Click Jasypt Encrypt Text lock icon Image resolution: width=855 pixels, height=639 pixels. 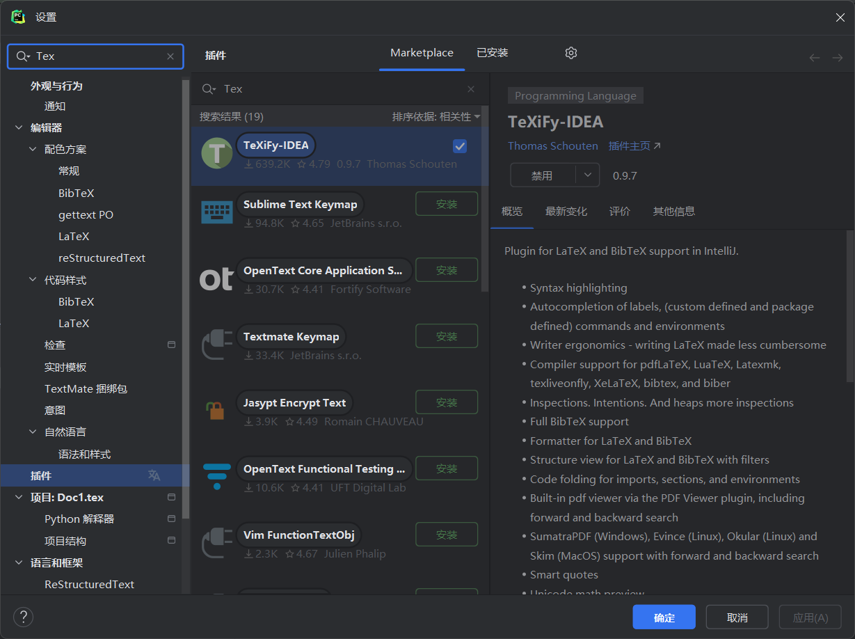216,411
